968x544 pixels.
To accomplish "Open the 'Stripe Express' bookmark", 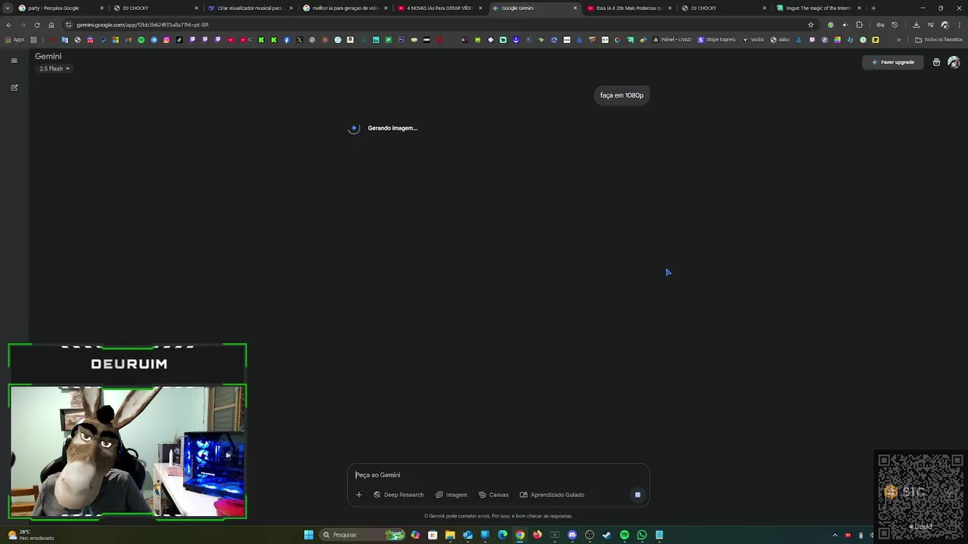I will click(x=716, y=40).
